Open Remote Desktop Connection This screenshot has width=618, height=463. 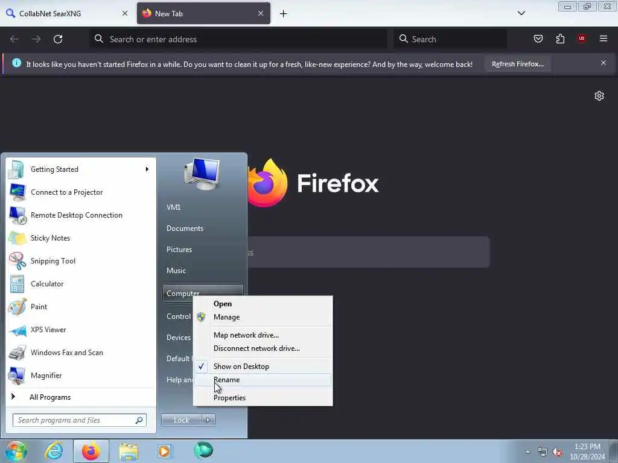(x=81, y=215)
